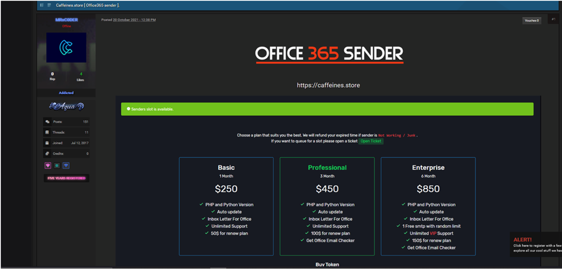
Task: Click the pink heart award badge
Action: tap(48, 166)
